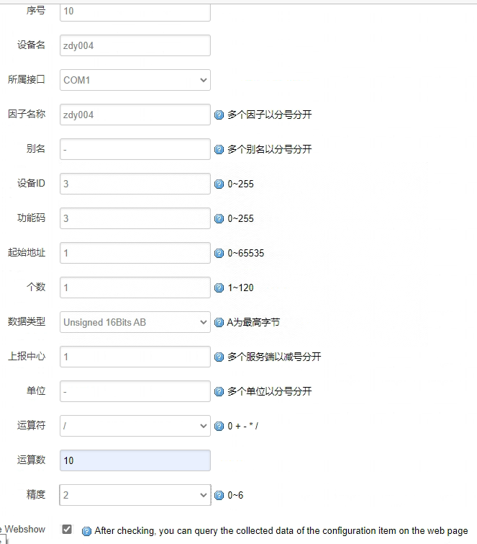Click help icon beside 上报中心 field

tap(219, 357)
